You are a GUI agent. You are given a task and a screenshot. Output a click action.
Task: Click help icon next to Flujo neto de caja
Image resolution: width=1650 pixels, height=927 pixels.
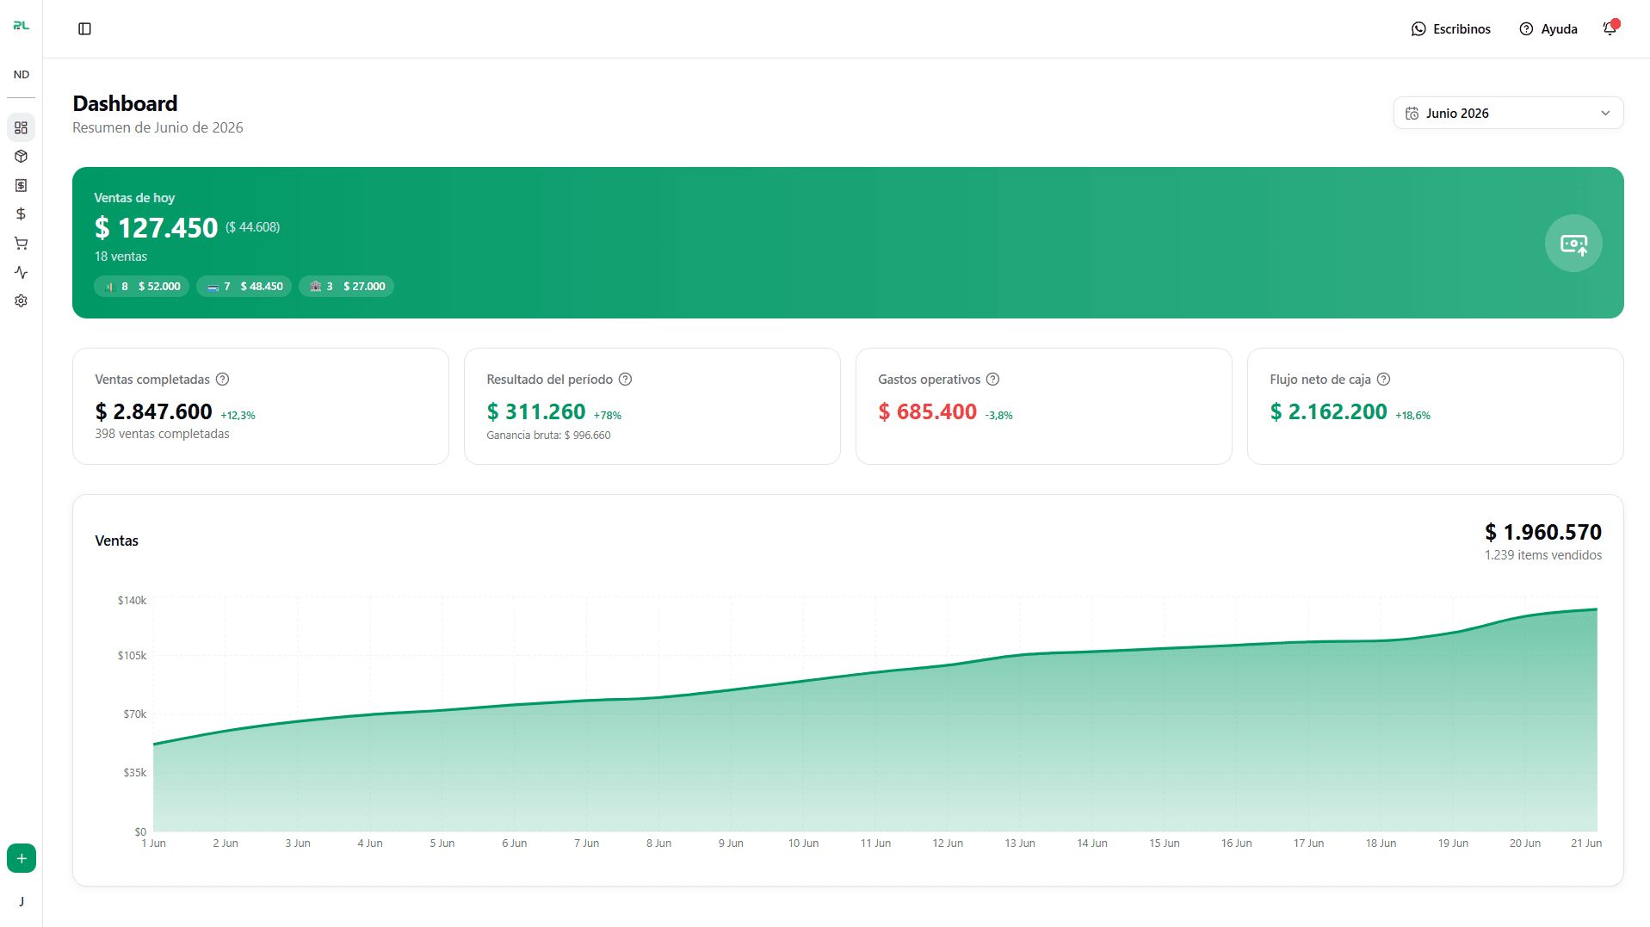tap(1383, 380)
